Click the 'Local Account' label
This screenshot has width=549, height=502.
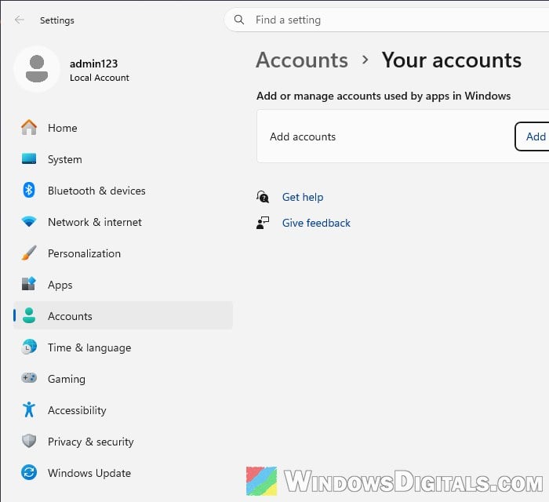coord(100,78)
